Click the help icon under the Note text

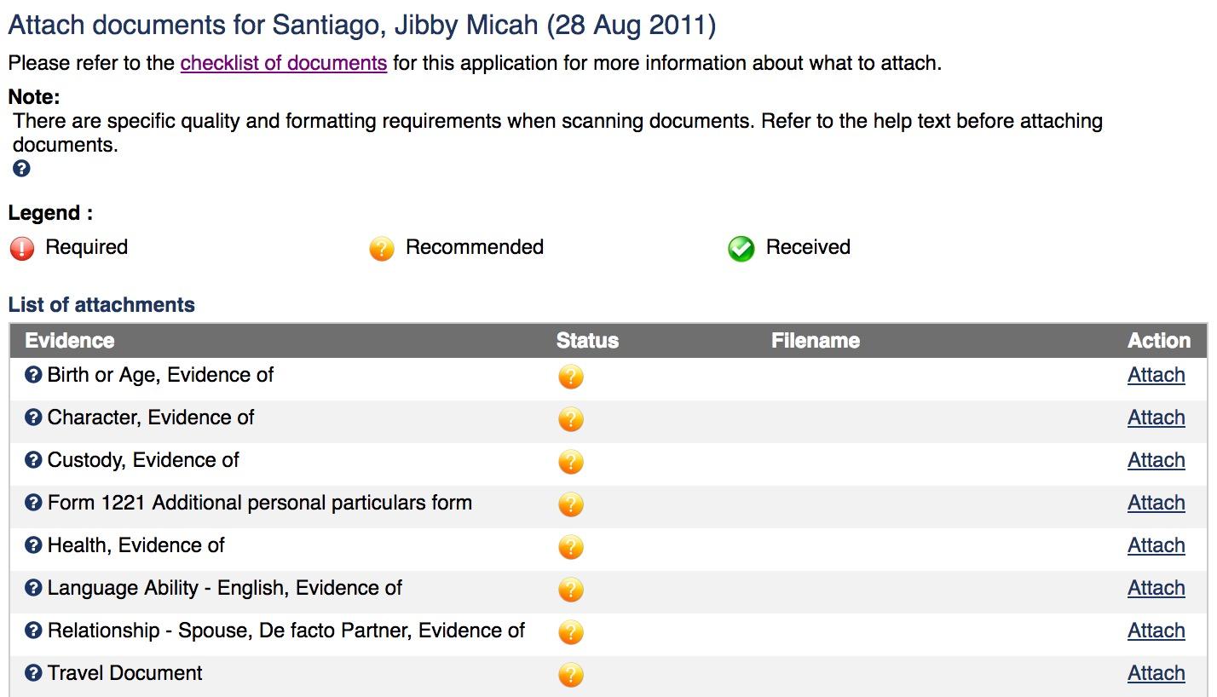(x=21, y=169)
